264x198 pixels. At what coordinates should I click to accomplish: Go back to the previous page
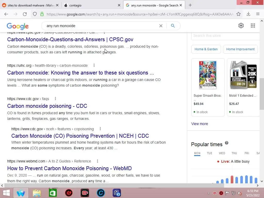pos(6,14)
